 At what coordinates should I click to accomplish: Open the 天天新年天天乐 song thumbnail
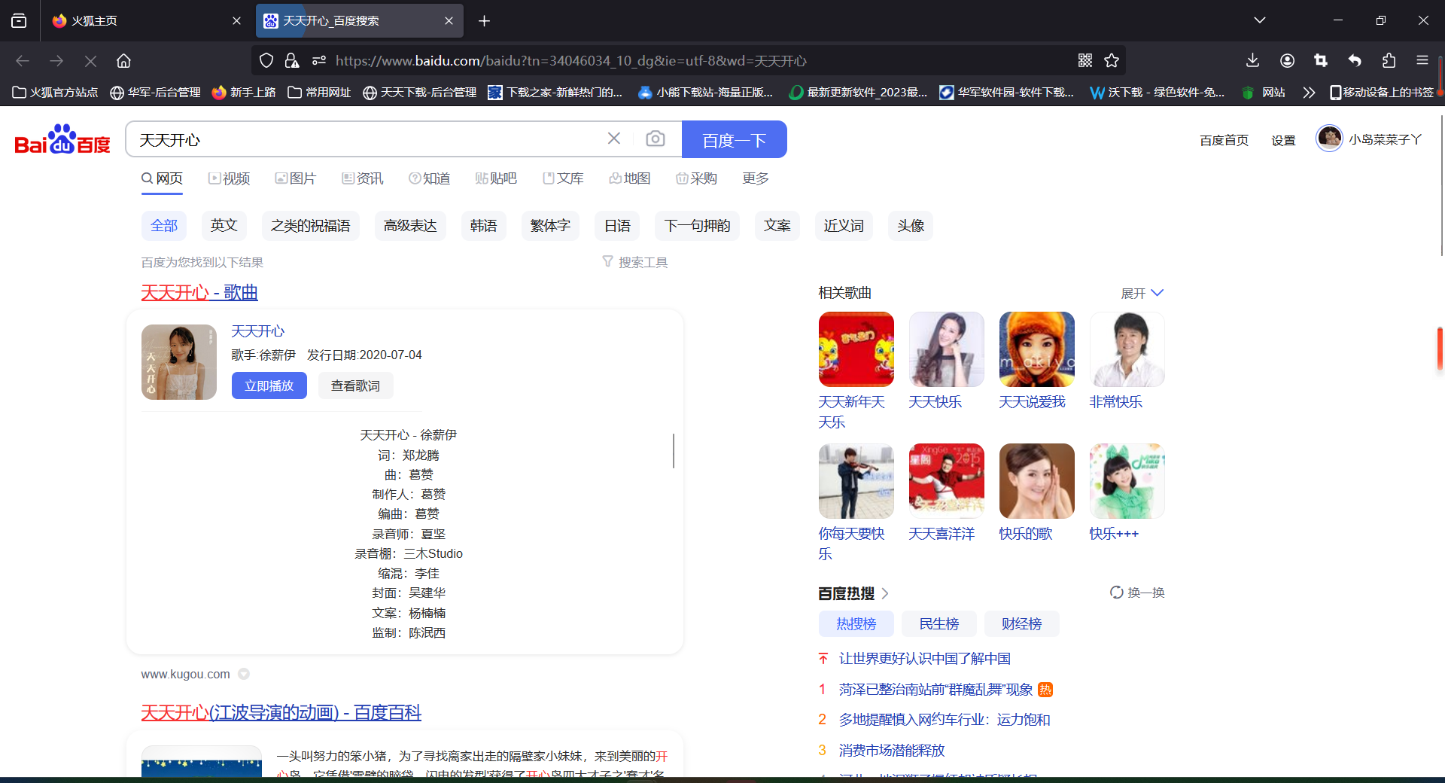pos(856,349)
